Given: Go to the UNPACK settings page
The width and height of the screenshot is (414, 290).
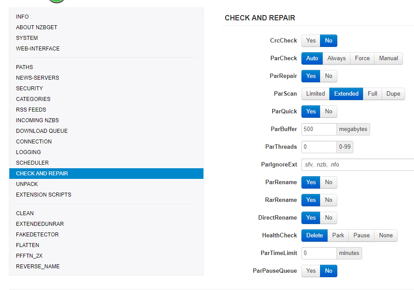Looking at the screenshot, I should [27, 184].
